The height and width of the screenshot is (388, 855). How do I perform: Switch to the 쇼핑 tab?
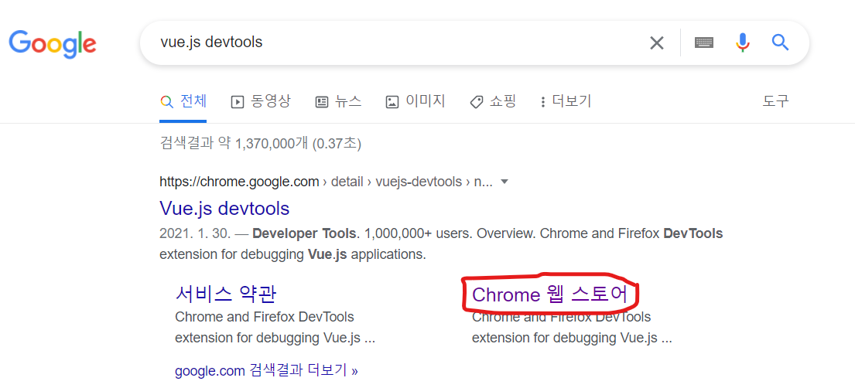493,101
